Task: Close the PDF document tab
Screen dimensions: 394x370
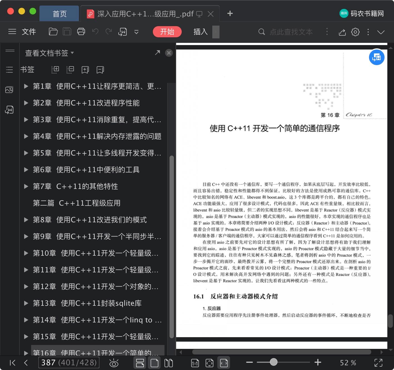Action: point(211,14)
